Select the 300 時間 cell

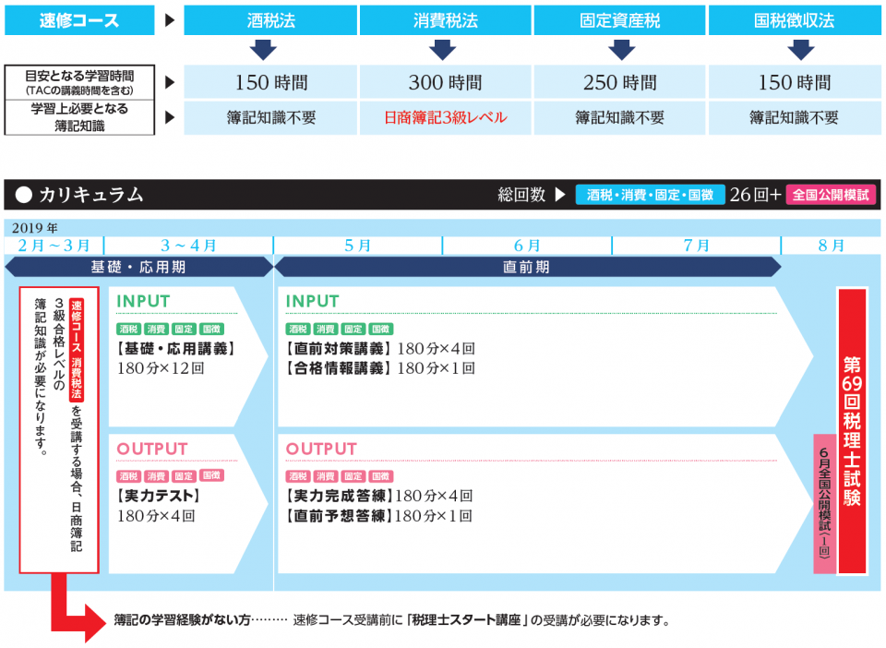[x=446, y=82]
